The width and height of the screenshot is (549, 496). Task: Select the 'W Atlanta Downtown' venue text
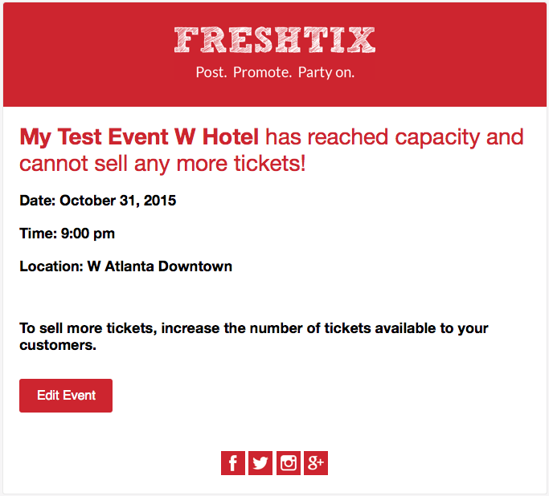(160, 266)
